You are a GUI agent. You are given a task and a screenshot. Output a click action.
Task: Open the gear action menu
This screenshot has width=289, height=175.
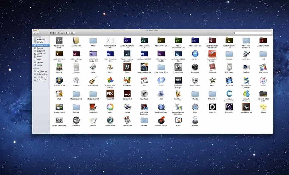[67, 33]
